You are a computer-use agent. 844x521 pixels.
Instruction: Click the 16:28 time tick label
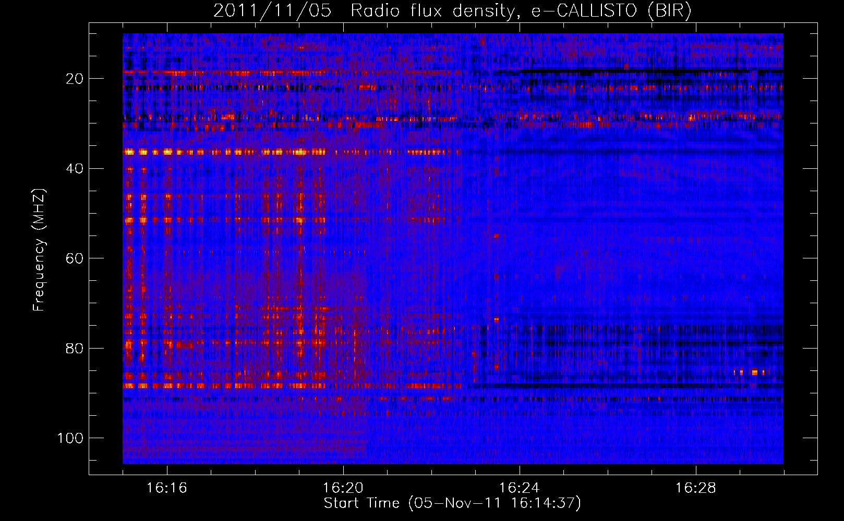(696, 488)
